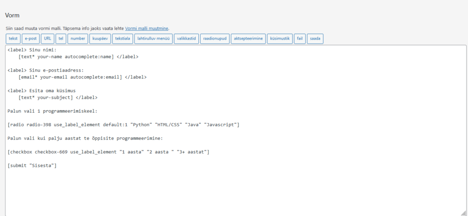Click into the checkbox-669 tag line
This screenshot has height=216, width=468.
108,152
